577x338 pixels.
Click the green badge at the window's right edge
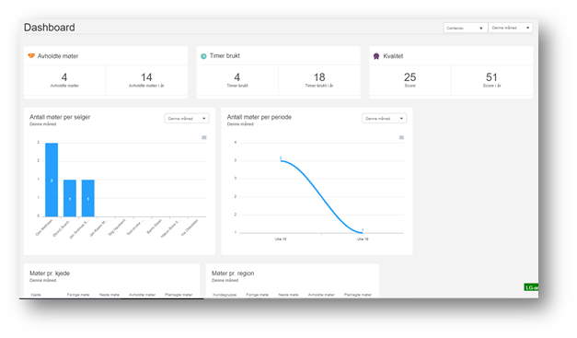[531, 287]
